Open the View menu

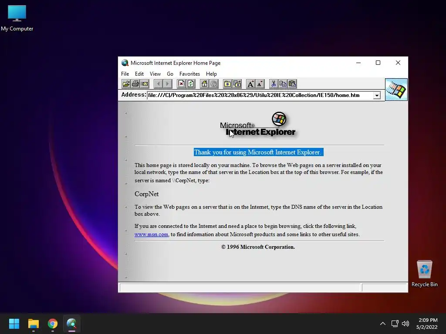click(155, 74)
